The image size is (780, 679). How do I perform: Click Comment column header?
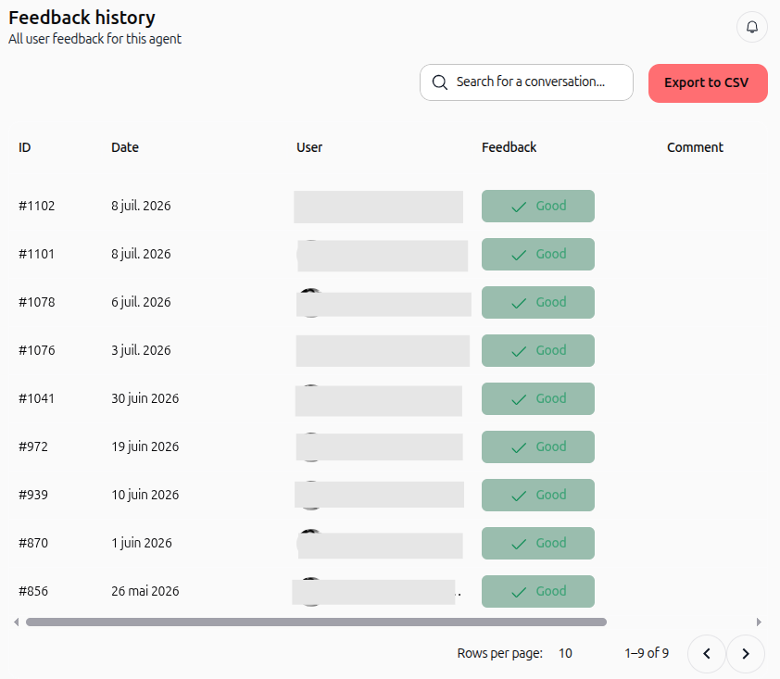695,147
